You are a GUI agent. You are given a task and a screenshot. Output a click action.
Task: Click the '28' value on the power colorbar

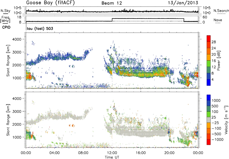214,42
